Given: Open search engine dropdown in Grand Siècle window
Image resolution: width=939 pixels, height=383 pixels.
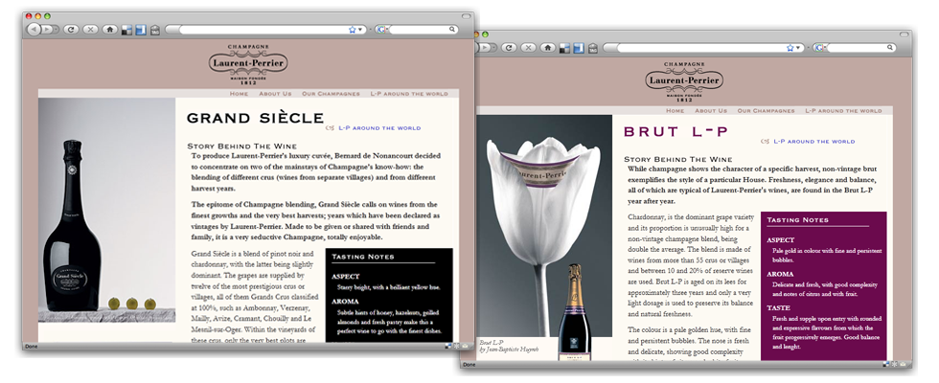Looking at the screenshot, I should click(x=381, y=30).
